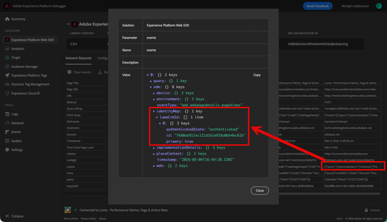
Task: Expand the device node
Action: coord(154,93)
